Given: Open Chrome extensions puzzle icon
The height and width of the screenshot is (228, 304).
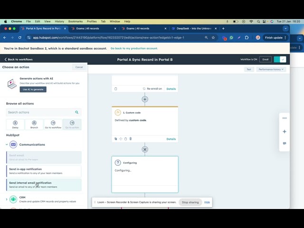Looking at the screenshot, I should click(x=247, y=38).
